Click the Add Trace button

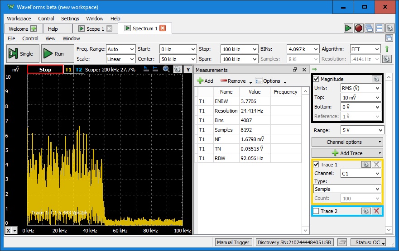347,153
